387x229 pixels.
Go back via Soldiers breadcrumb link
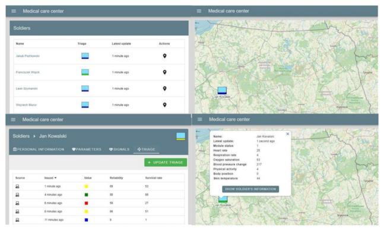tap(21, 136)
